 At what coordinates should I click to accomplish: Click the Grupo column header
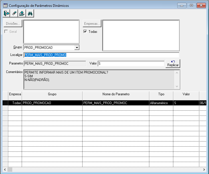point(52,96)
